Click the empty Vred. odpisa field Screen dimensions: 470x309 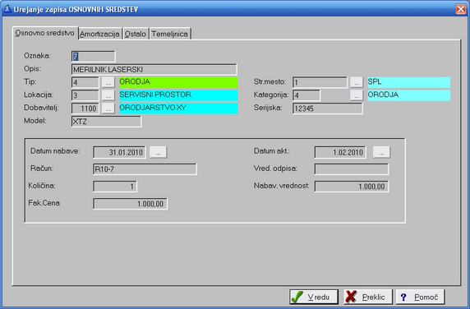pyautogui.click(x=352, y=169)
